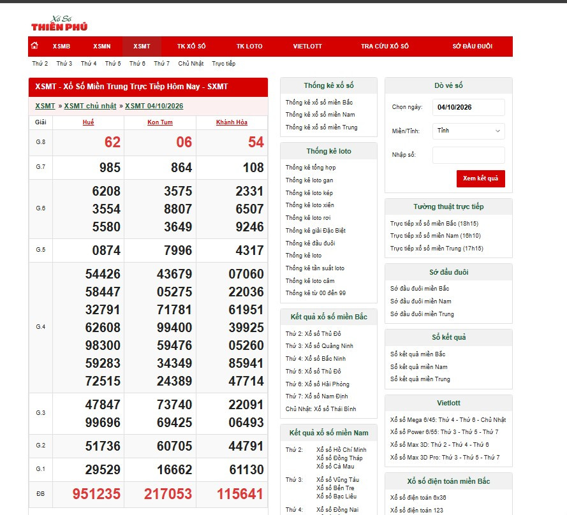
Task: Go to the VIETLOTT menu
Action: pos(307,47)
